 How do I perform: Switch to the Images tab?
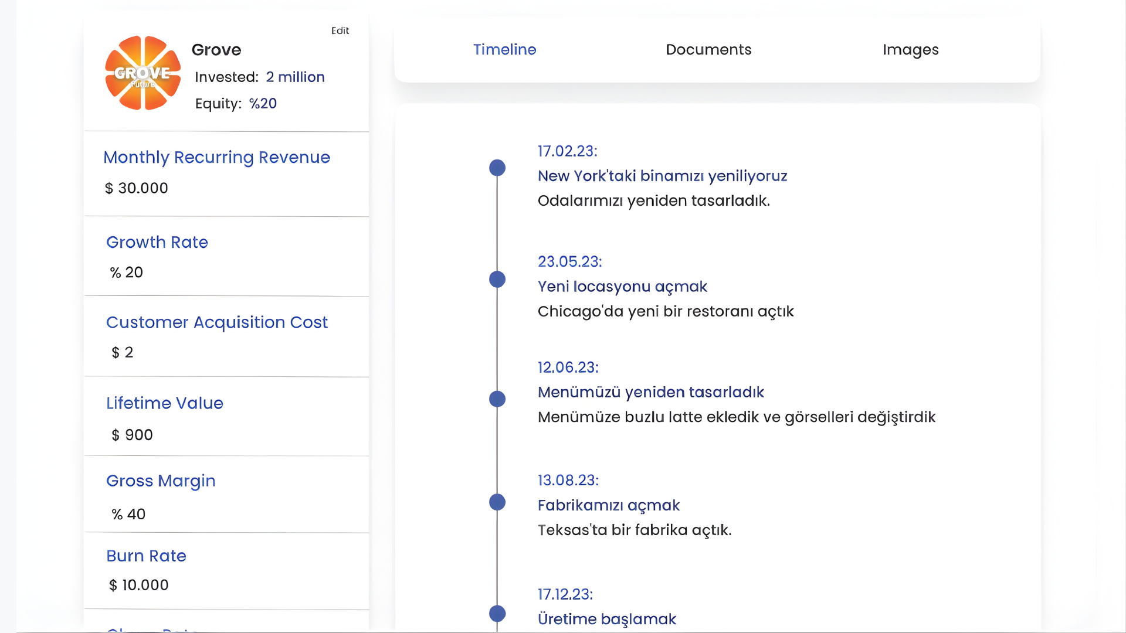[910, 50]
